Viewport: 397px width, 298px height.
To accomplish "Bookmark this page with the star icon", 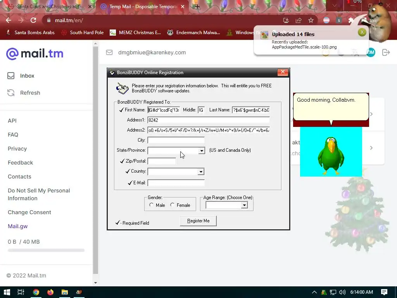I will point(311,20).
